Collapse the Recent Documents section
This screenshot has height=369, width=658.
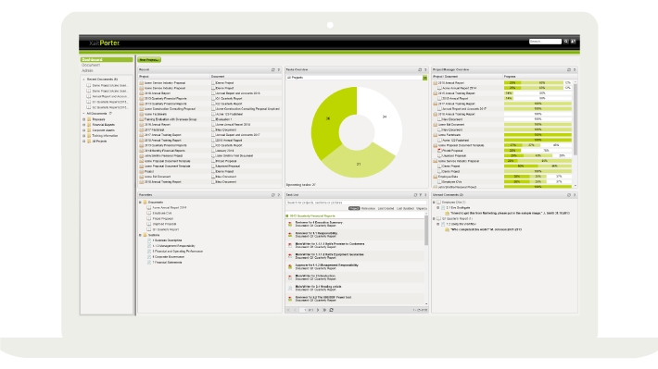[84, 80]
